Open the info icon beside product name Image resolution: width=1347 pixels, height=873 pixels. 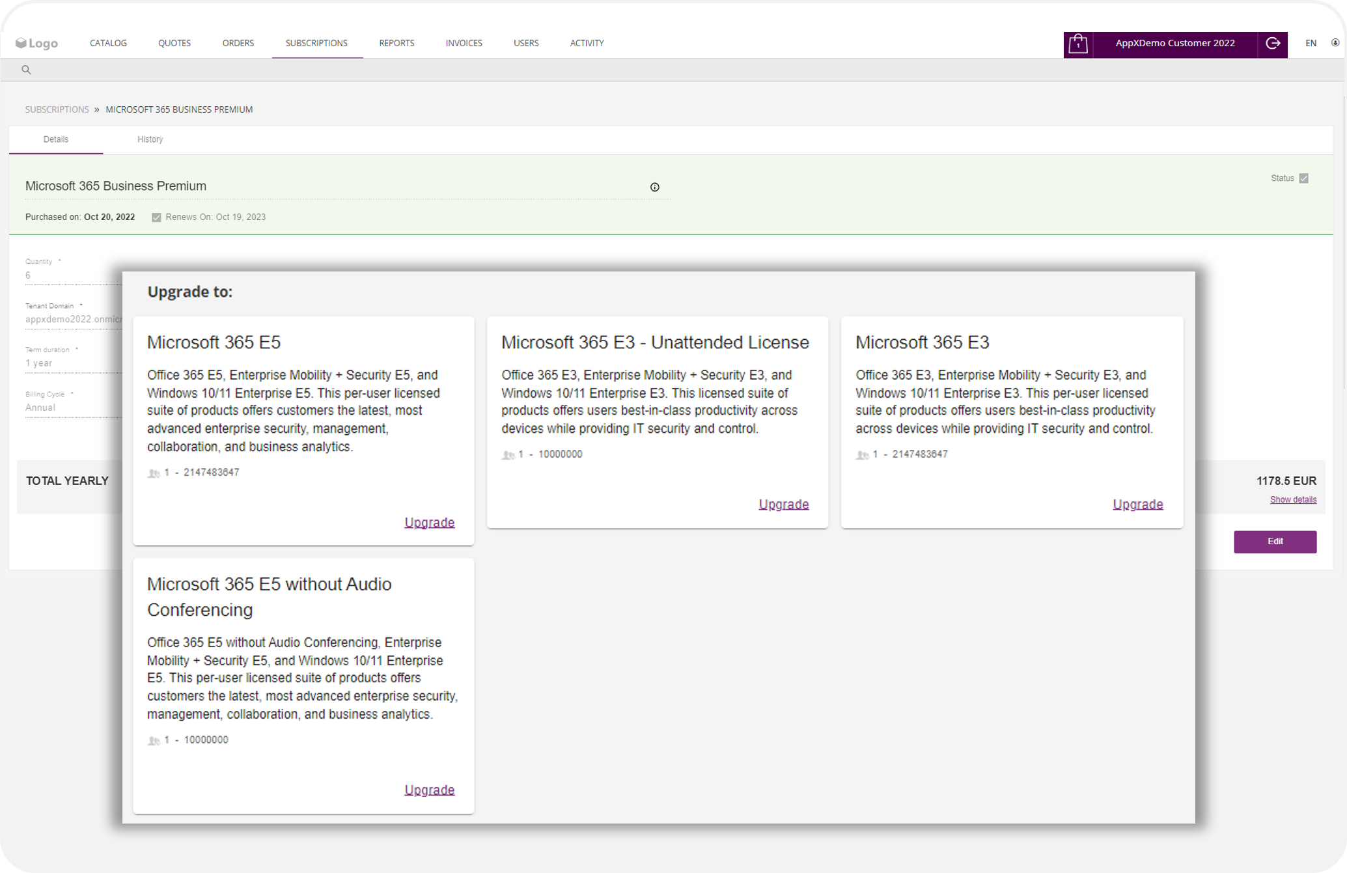(x=655, y=187)
